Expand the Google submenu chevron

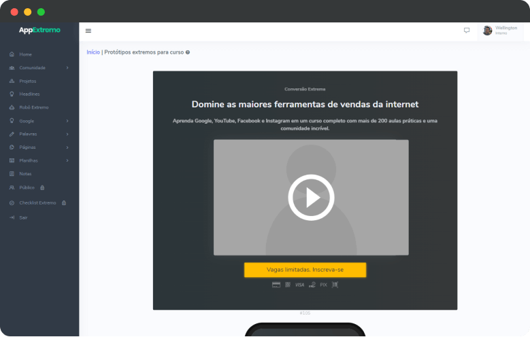coord(67,121)
